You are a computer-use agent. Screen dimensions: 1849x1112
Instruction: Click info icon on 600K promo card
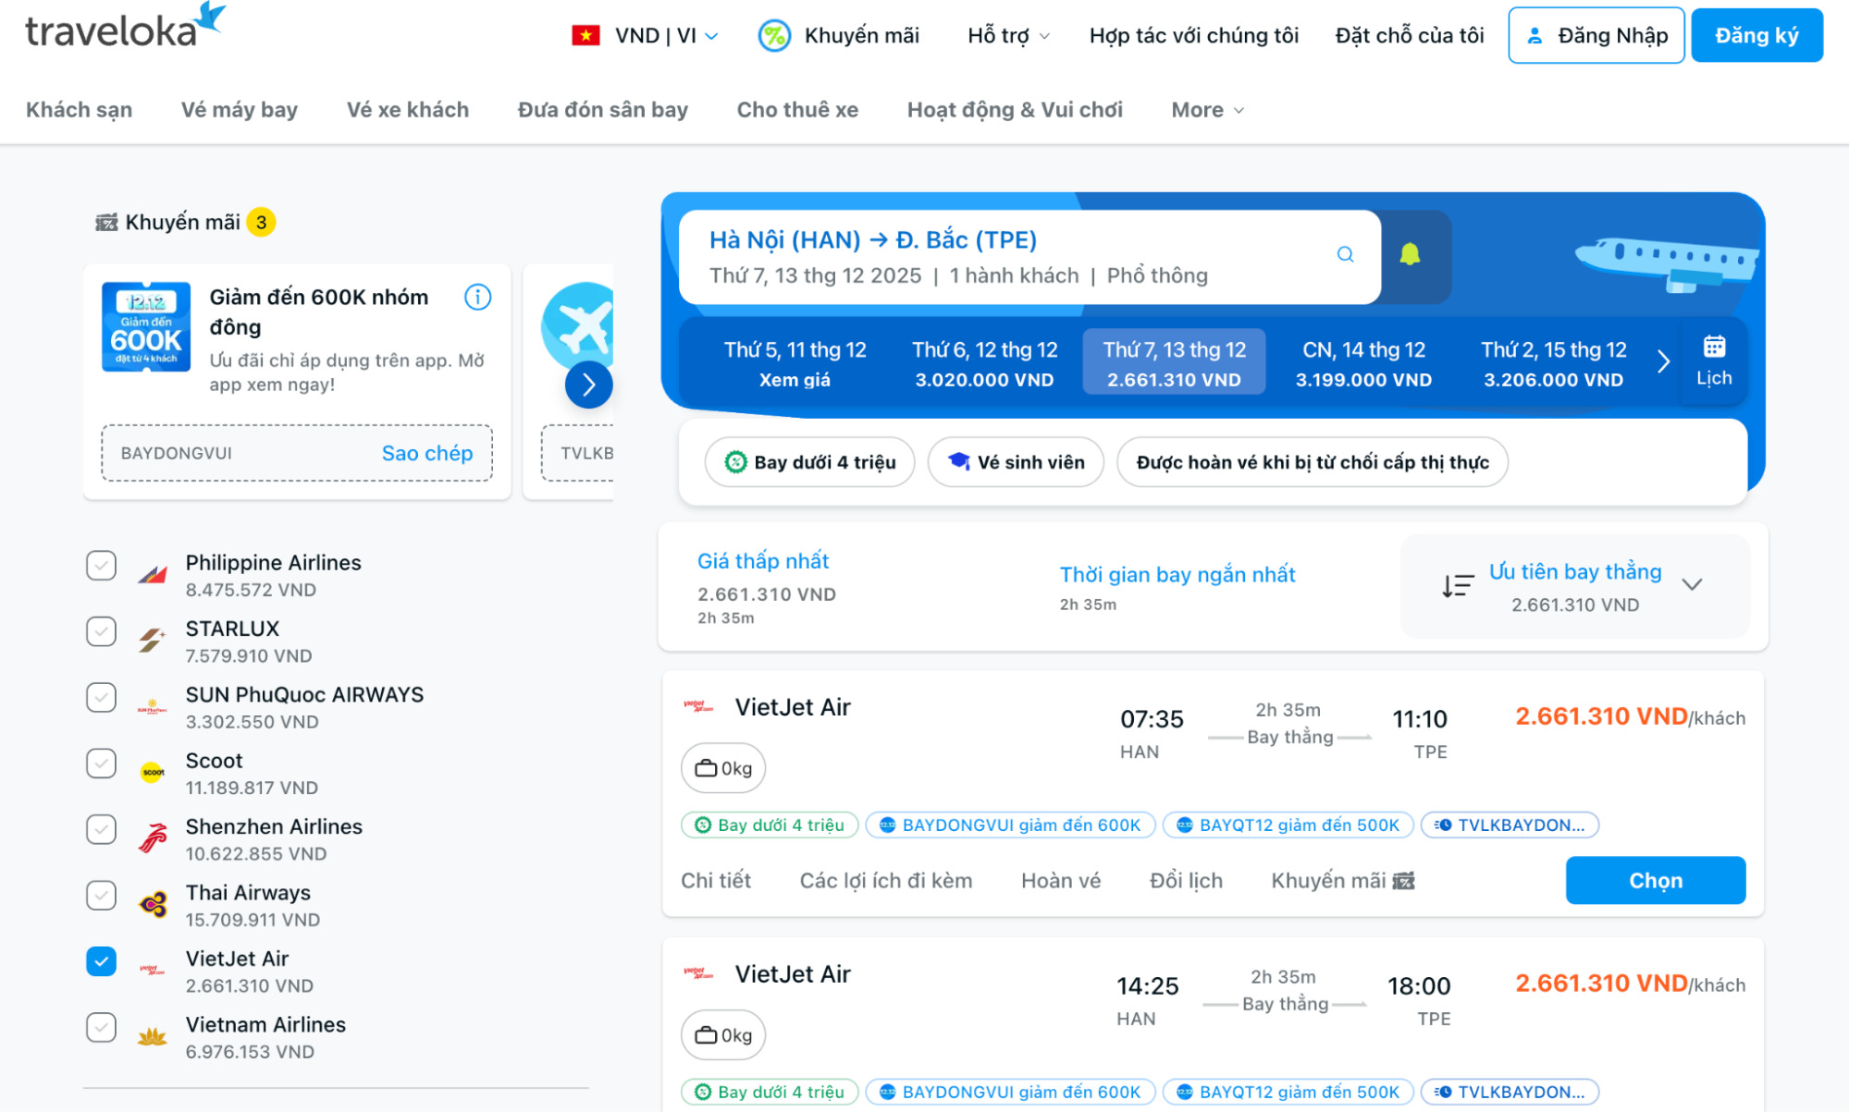pyautogui.click(x=477, y=298)
